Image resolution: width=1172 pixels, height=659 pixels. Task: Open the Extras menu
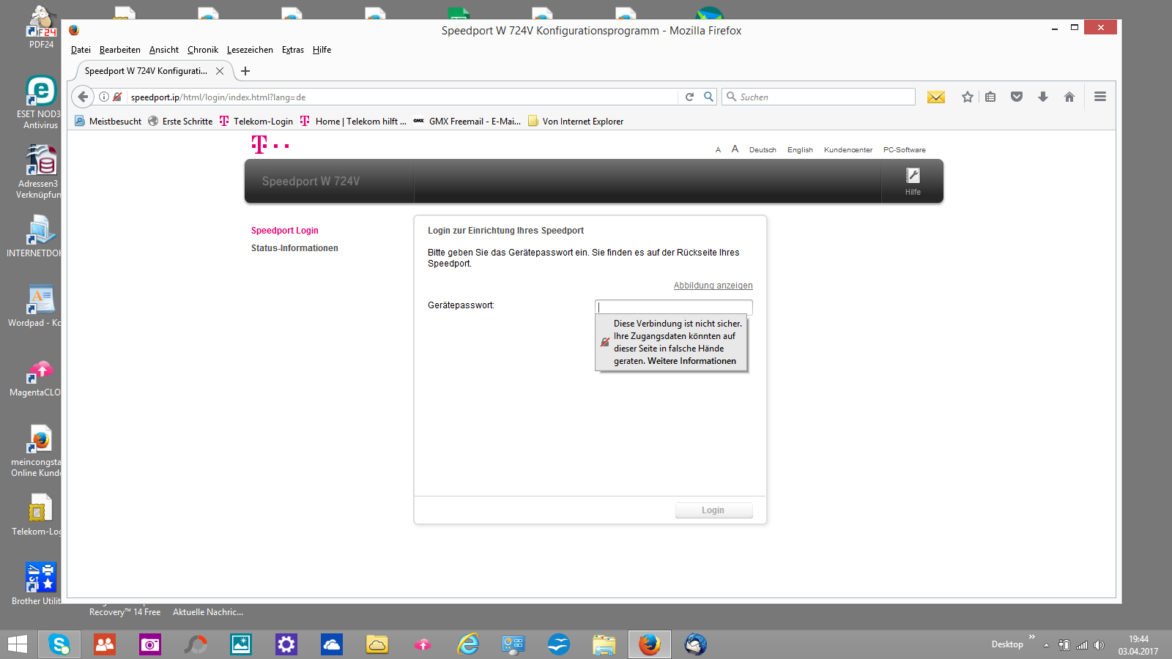(x=293, y=50)
